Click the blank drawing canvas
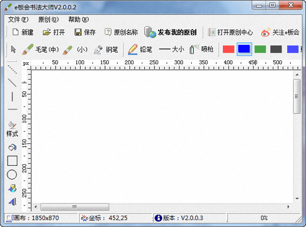306x227 pixels. 162,137
